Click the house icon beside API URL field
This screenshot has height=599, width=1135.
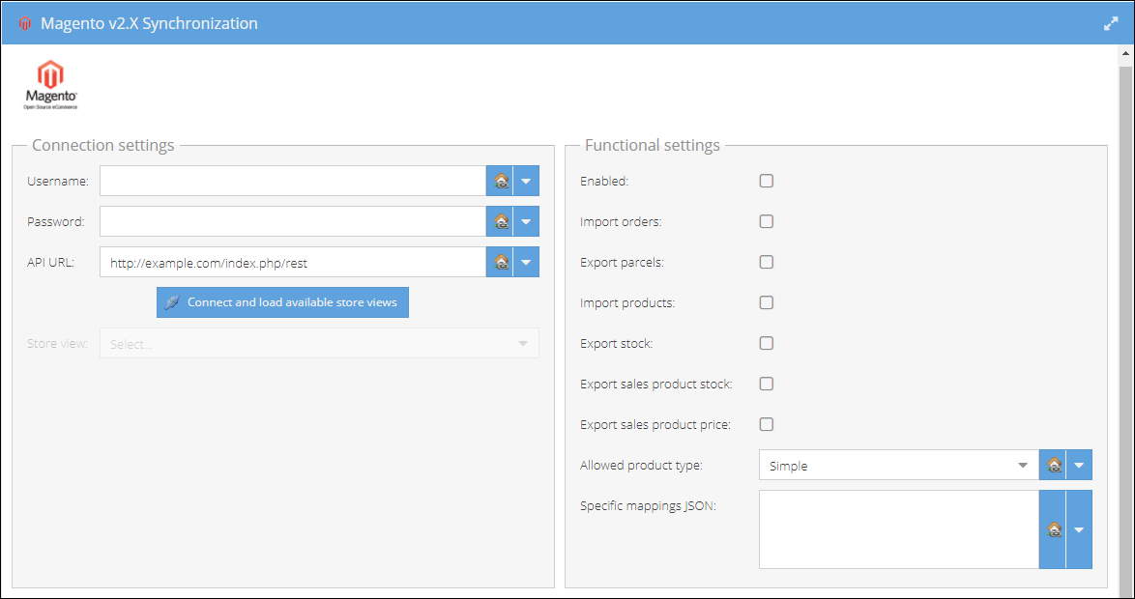click(x=500, y=262)
